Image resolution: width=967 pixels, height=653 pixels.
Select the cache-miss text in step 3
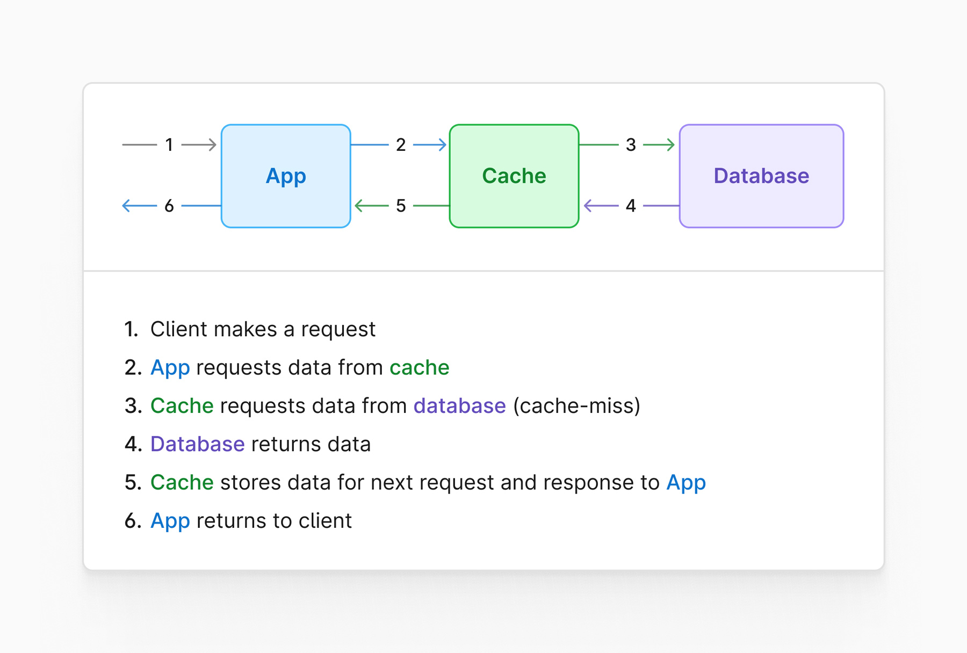(576, 405)
